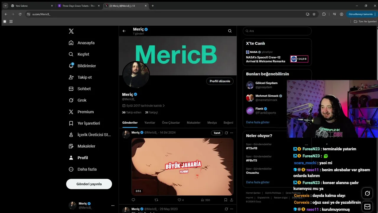378x213 pixels.
Task: Click Grok icon on 14 Eki post
Action: (226, 133)
